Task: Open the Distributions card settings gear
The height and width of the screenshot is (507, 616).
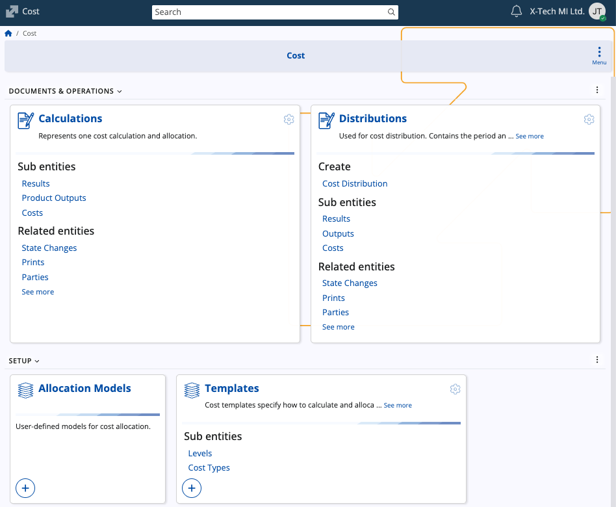Action: coord(589,120)
